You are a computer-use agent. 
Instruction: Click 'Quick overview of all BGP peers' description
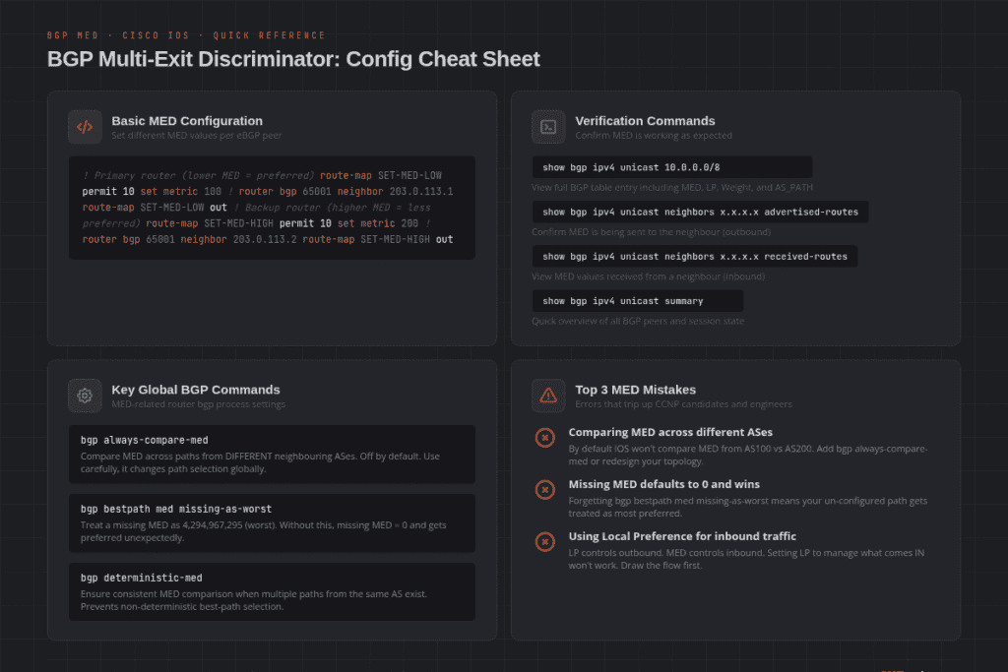point(638,321)
